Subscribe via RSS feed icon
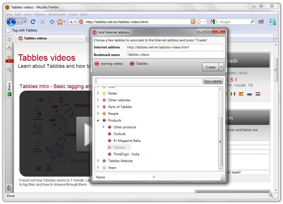This screenshot has height=204, width=283. (193, 22)
